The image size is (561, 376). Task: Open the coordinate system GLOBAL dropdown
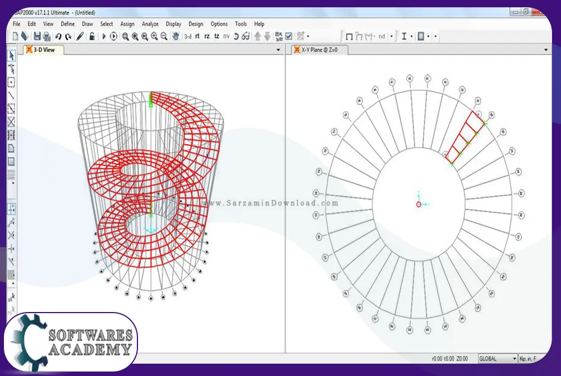coord(498,359)
